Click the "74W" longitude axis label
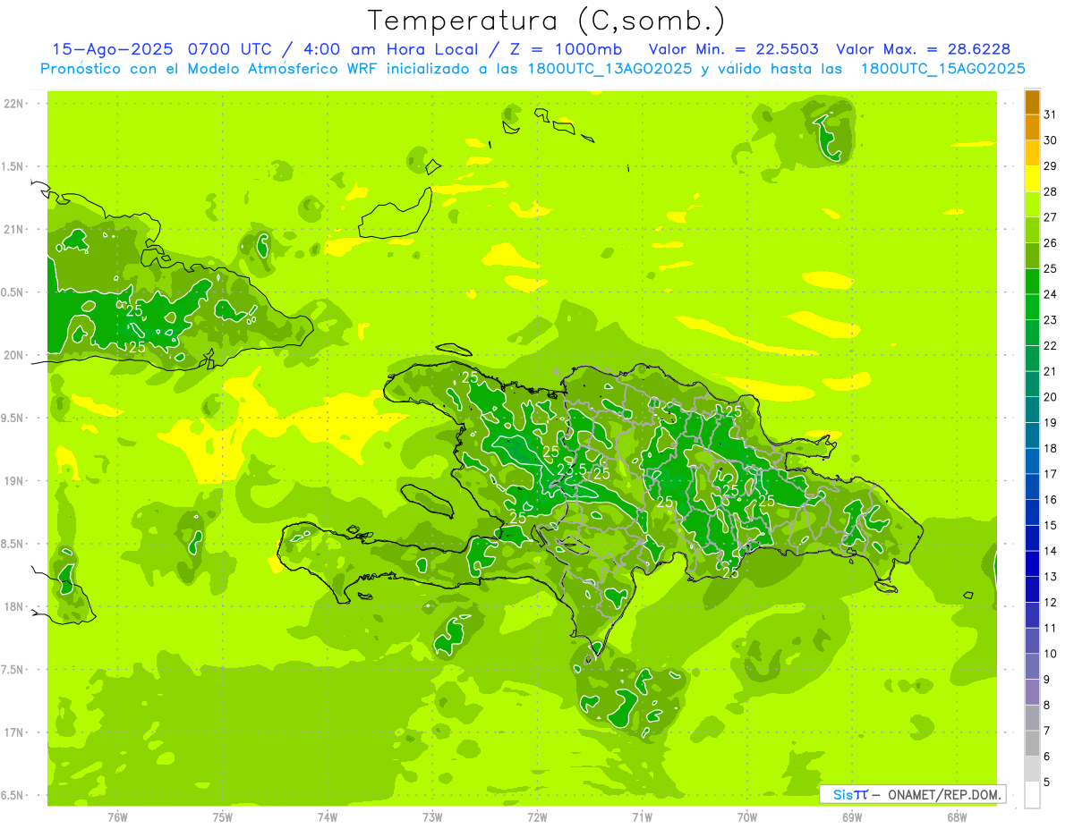The height and width of the screenshot is (829, 1074). click(328, 817)
